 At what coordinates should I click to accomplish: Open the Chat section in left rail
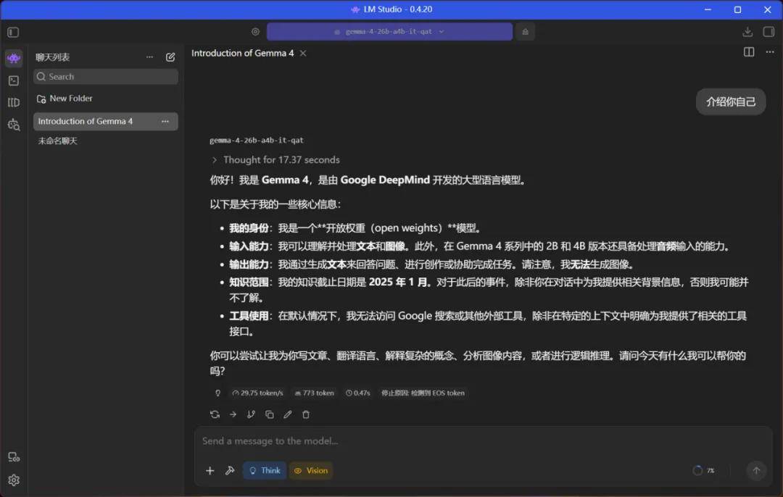[x=14, y=59]
